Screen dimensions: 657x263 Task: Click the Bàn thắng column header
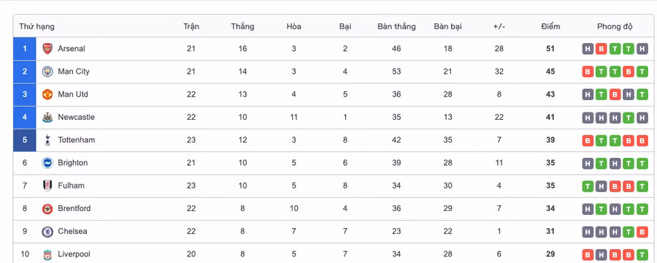click(396, 26)
